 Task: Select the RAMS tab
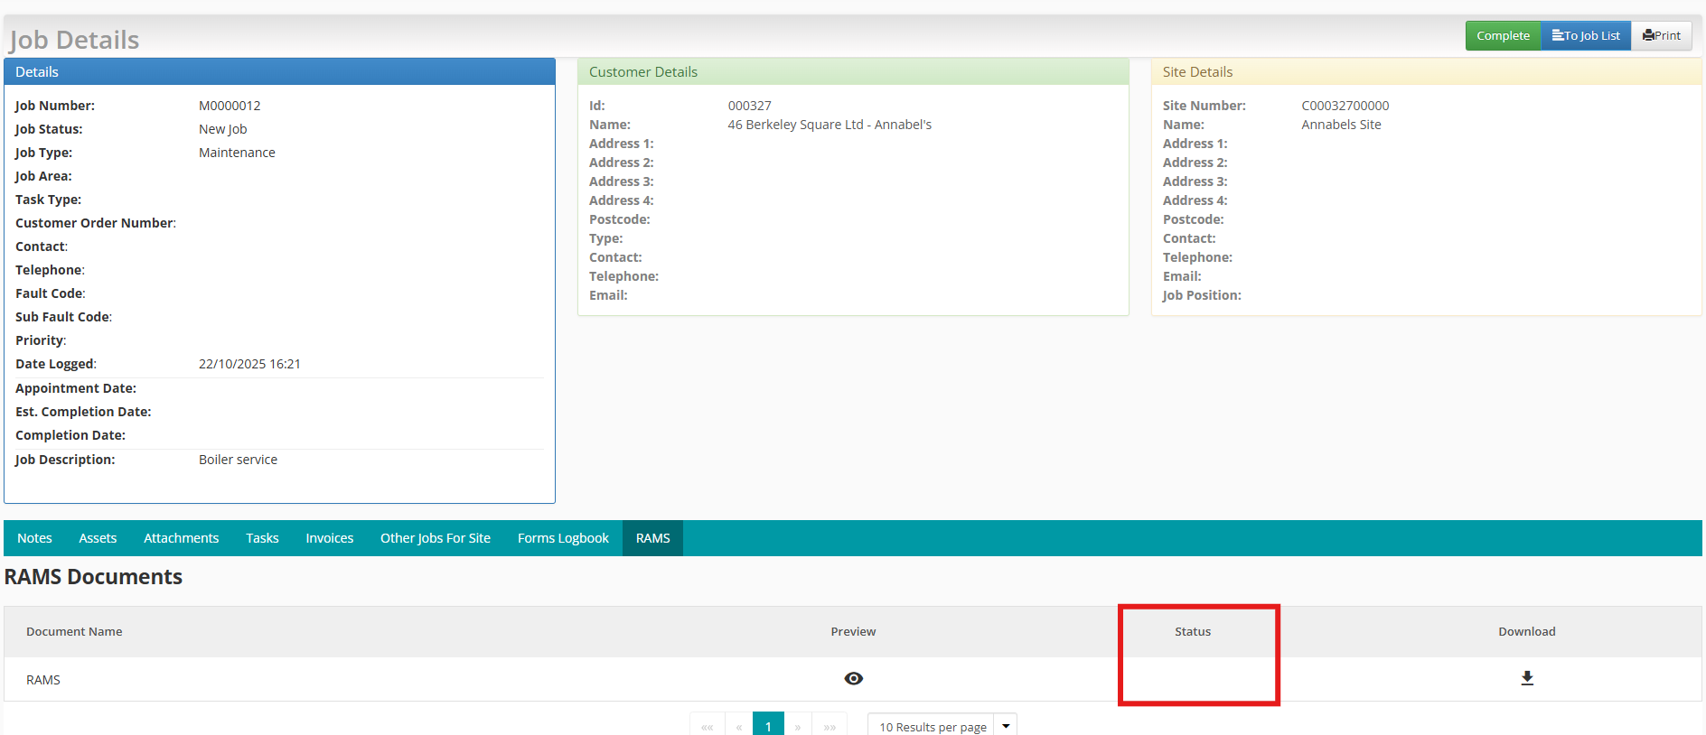coord(652,538)
